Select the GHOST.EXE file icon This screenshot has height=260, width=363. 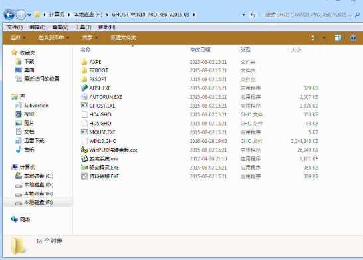click(x=84, y=106)
